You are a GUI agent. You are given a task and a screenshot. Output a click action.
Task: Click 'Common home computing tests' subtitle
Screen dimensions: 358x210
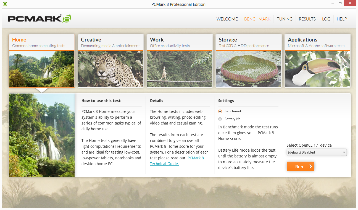pos(39,46)
